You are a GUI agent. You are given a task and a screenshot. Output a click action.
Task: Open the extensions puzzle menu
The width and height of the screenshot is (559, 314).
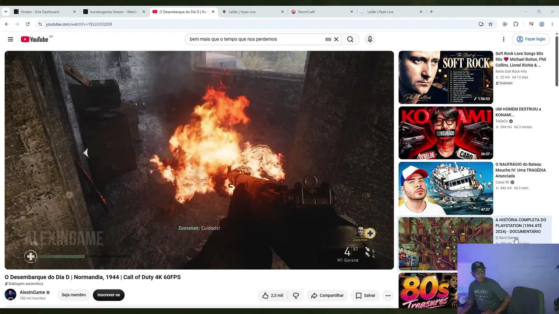[516, 24]
